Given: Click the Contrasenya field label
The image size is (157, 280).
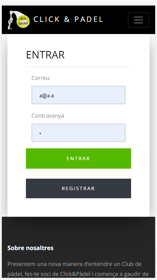Looking at the screenshot, I should [48, 116].
